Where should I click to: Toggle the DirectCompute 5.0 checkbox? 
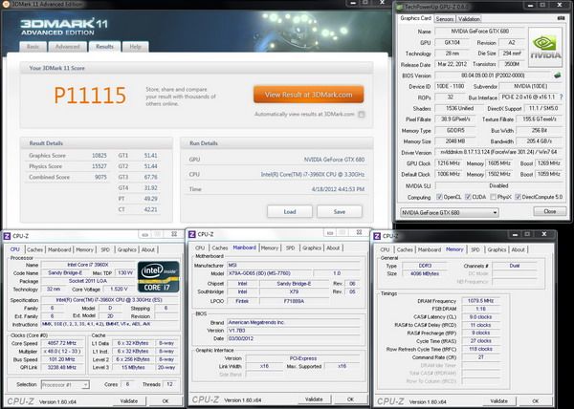pos(518,197)
